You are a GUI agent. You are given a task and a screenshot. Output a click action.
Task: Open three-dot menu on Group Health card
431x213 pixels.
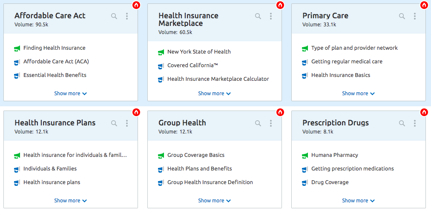(x=271, y=123)
